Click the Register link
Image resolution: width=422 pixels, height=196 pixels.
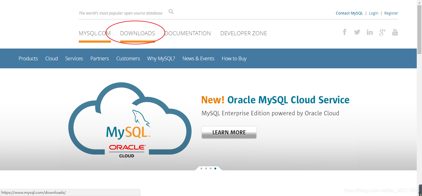pos(391,13)
